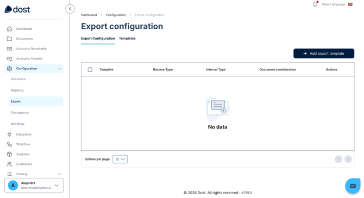The image size is (364, 198).
Task: Open the Entries per page dropdown
Action: [120, 159]
